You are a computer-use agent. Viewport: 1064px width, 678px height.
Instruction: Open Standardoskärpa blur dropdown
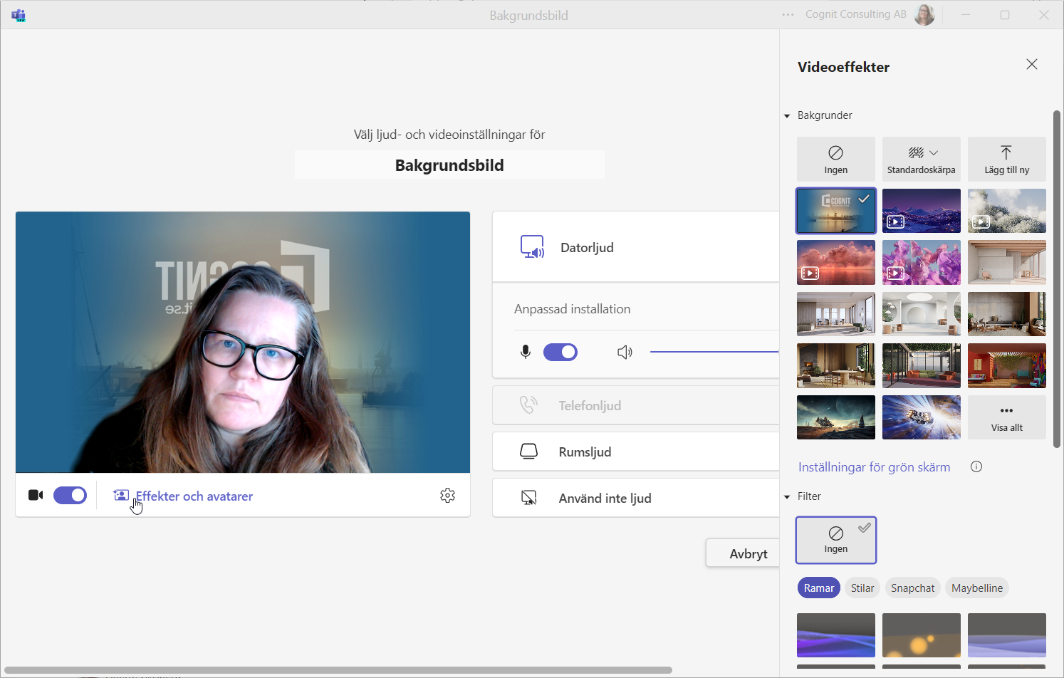[x=922, y=160]
